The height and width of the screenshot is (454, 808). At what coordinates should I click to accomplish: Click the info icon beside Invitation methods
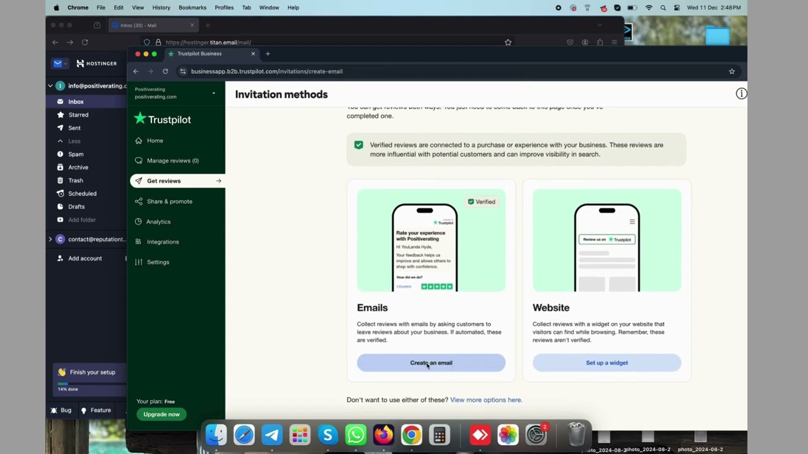(741, 94)
